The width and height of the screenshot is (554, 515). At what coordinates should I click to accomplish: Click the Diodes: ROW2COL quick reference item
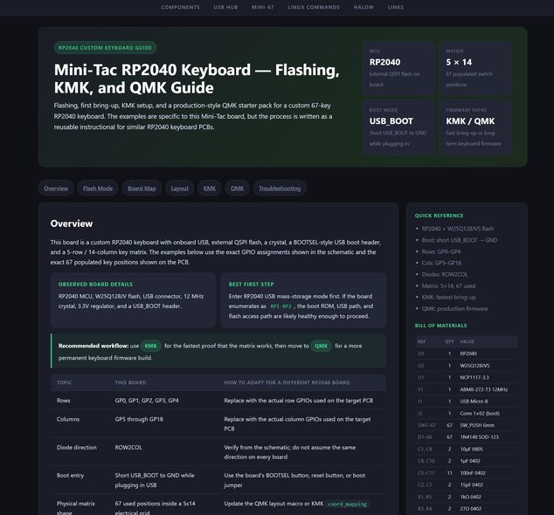tap(445, 274)
